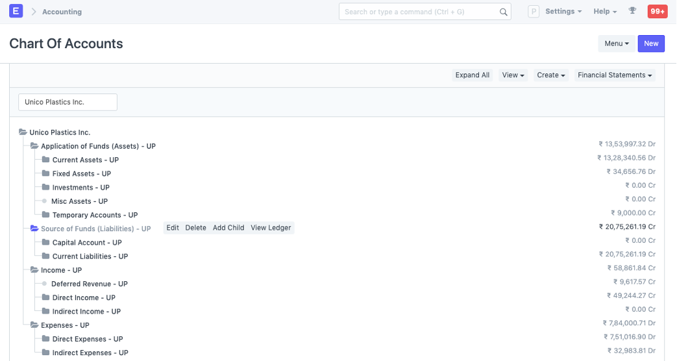
Task: Click the Current Assets folder icon
Action: (x=45, y=160)
